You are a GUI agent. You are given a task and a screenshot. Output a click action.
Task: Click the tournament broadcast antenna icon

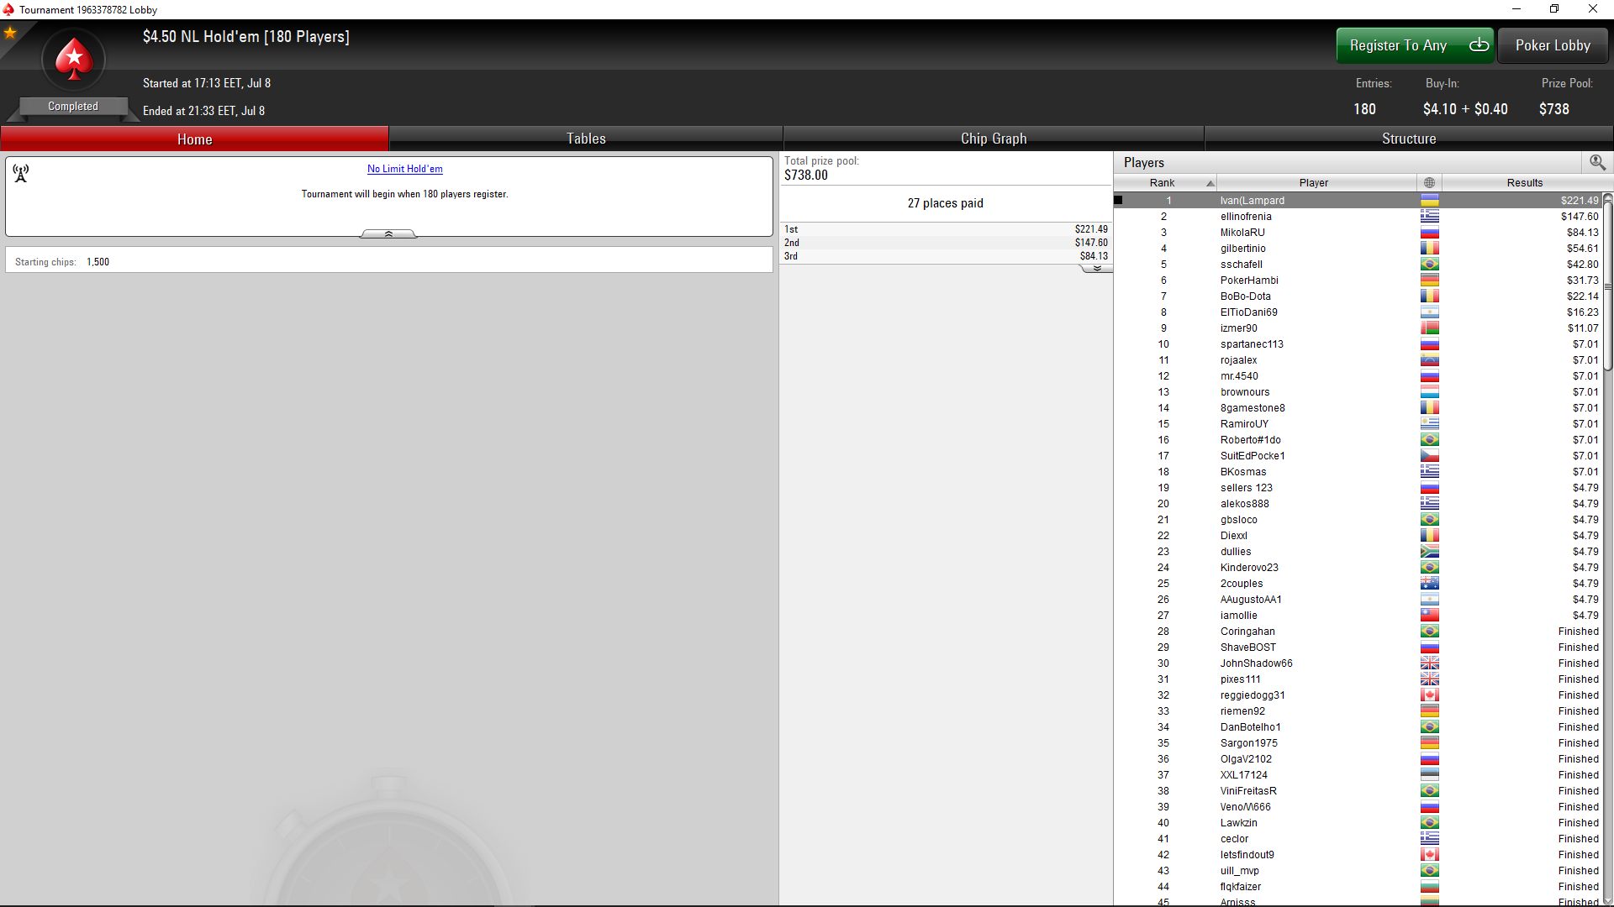click(x=21, y=173)
